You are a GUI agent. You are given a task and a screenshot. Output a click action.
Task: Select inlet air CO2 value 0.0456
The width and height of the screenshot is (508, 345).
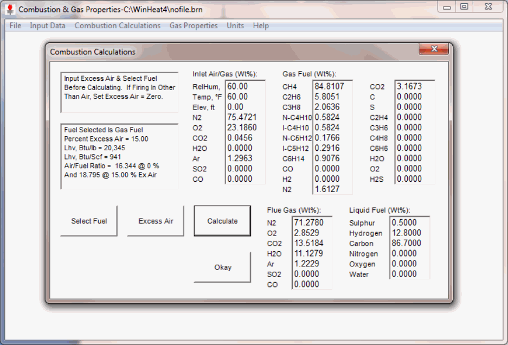coord(245,138)
